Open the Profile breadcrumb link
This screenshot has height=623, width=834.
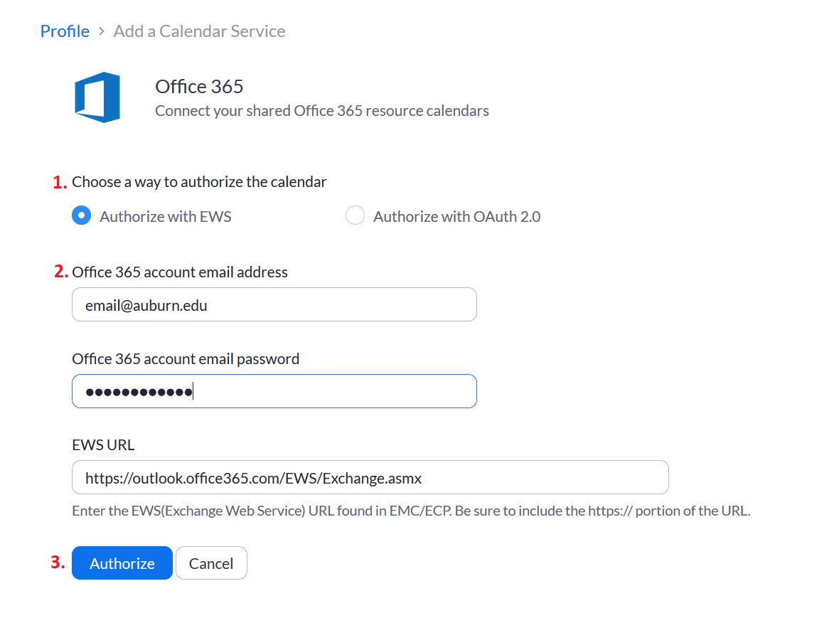coord(65,31)
